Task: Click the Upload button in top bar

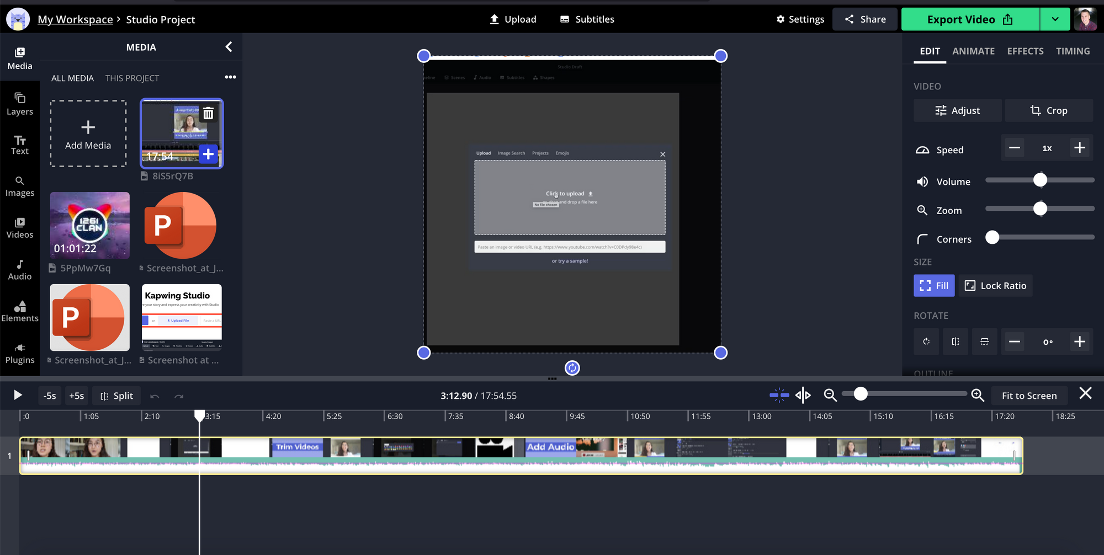Action: (513, 19)
